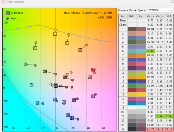Click the ΔE column header
The image size is (174, 132).
[169, 16]
